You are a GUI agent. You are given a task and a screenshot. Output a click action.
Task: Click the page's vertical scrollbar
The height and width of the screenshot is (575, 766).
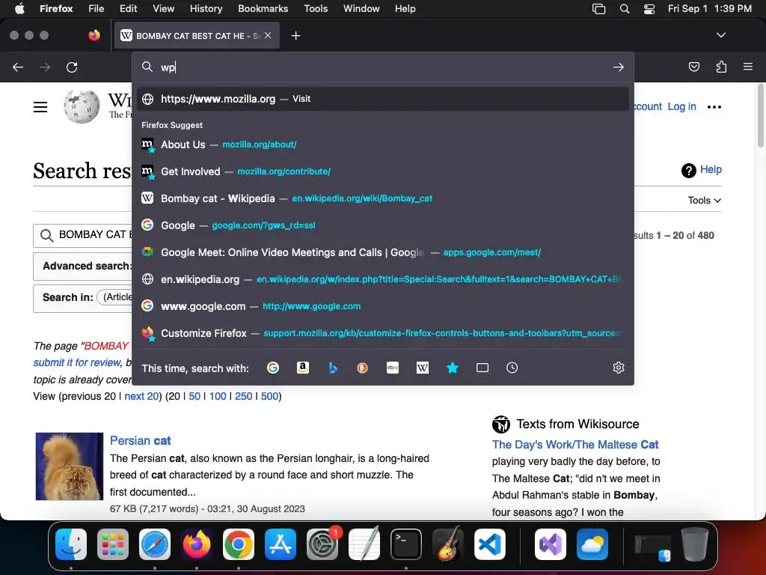(760, 115)
